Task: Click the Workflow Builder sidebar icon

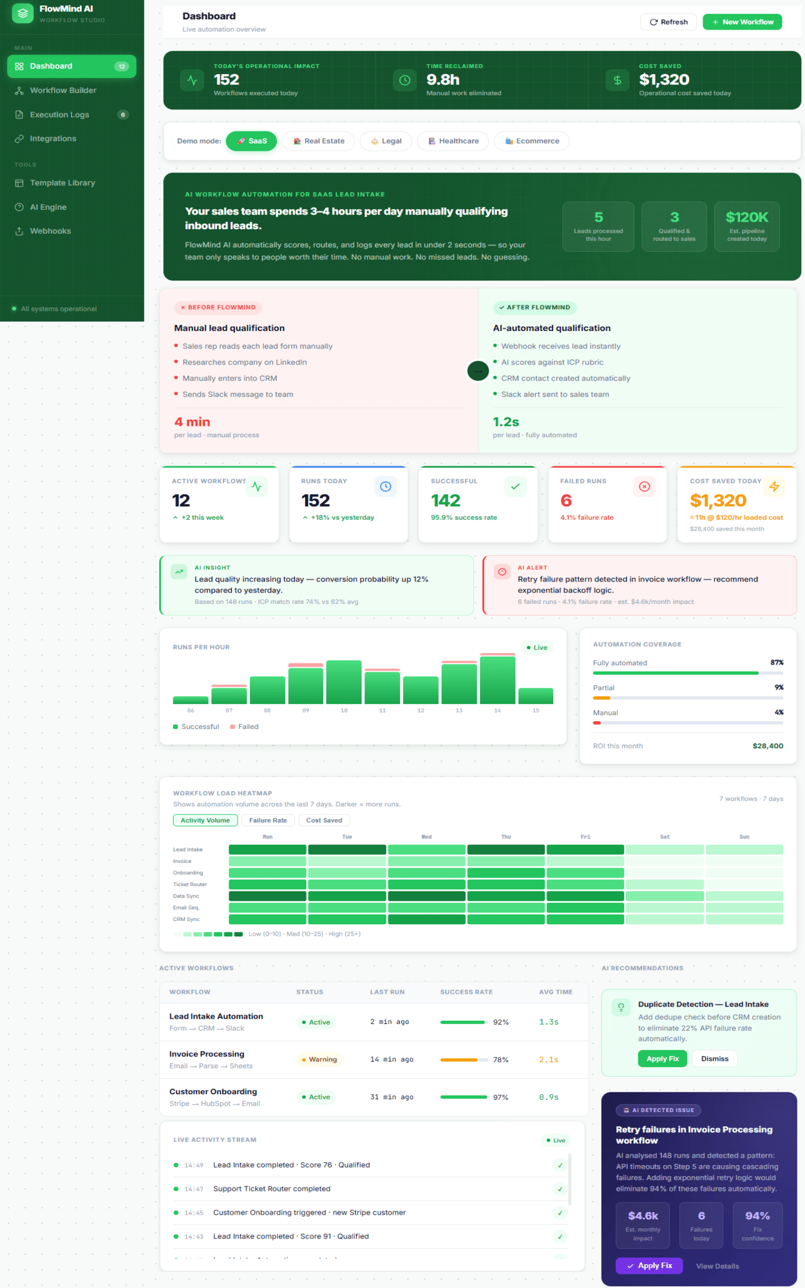Action: [x=19, y=91]
